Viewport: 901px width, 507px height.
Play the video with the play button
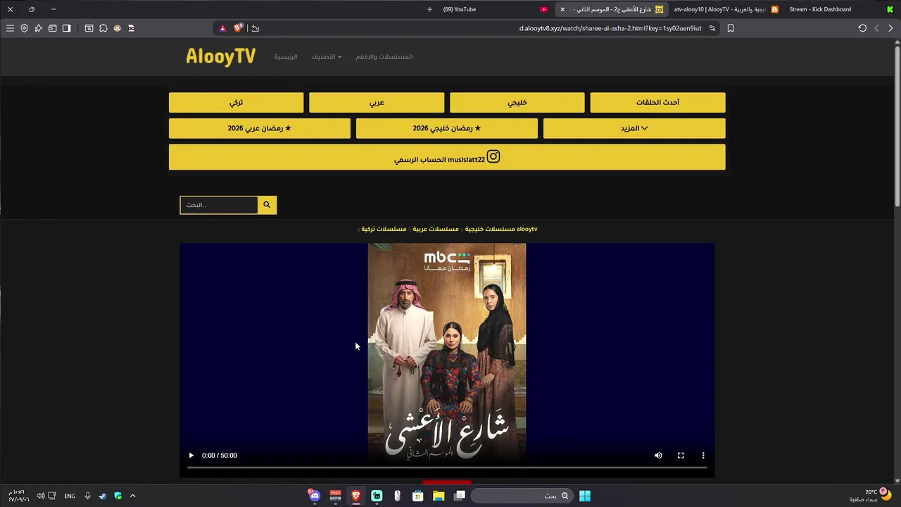(x=191, y=456)
